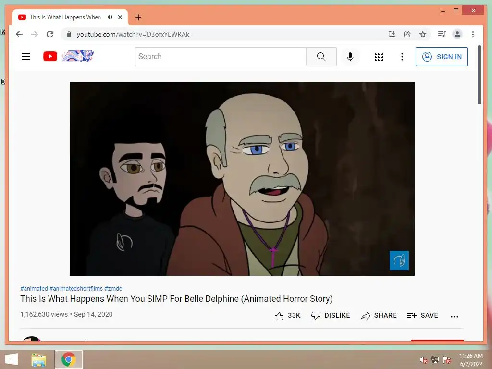Open the Chrome profile avatar
Viewport: 492px width, 369px height.
pyautogui.click(x=457, y=34)
